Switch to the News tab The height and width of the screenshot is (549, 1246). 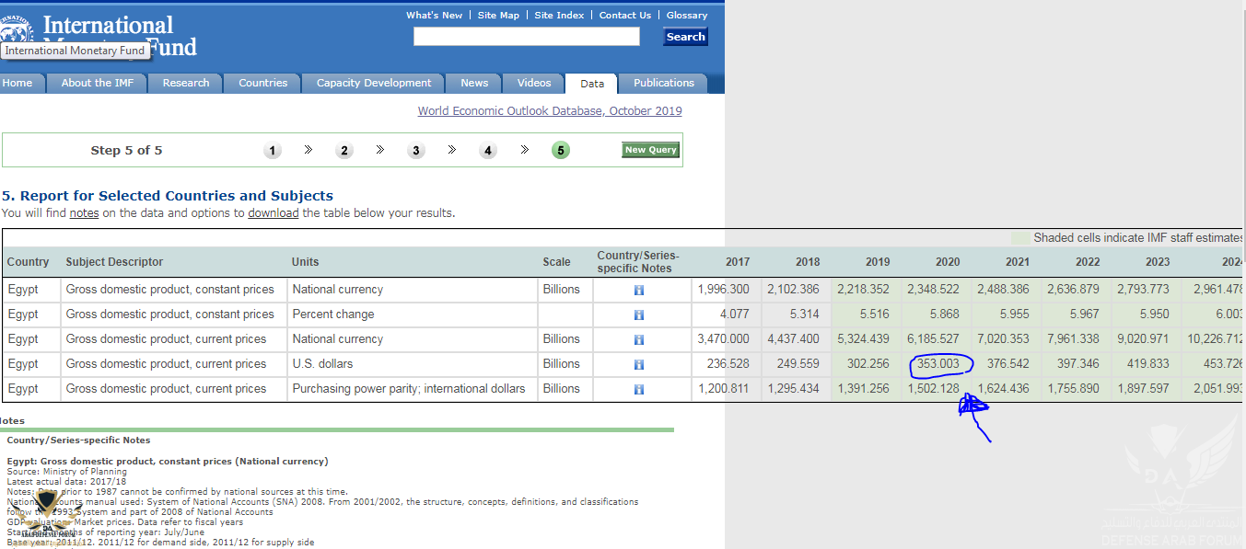[474, 83]
